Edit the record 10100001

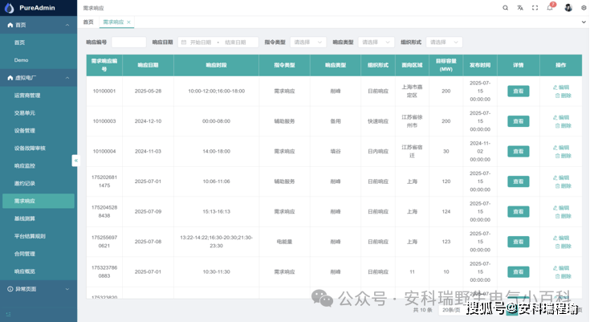(561, 87)
